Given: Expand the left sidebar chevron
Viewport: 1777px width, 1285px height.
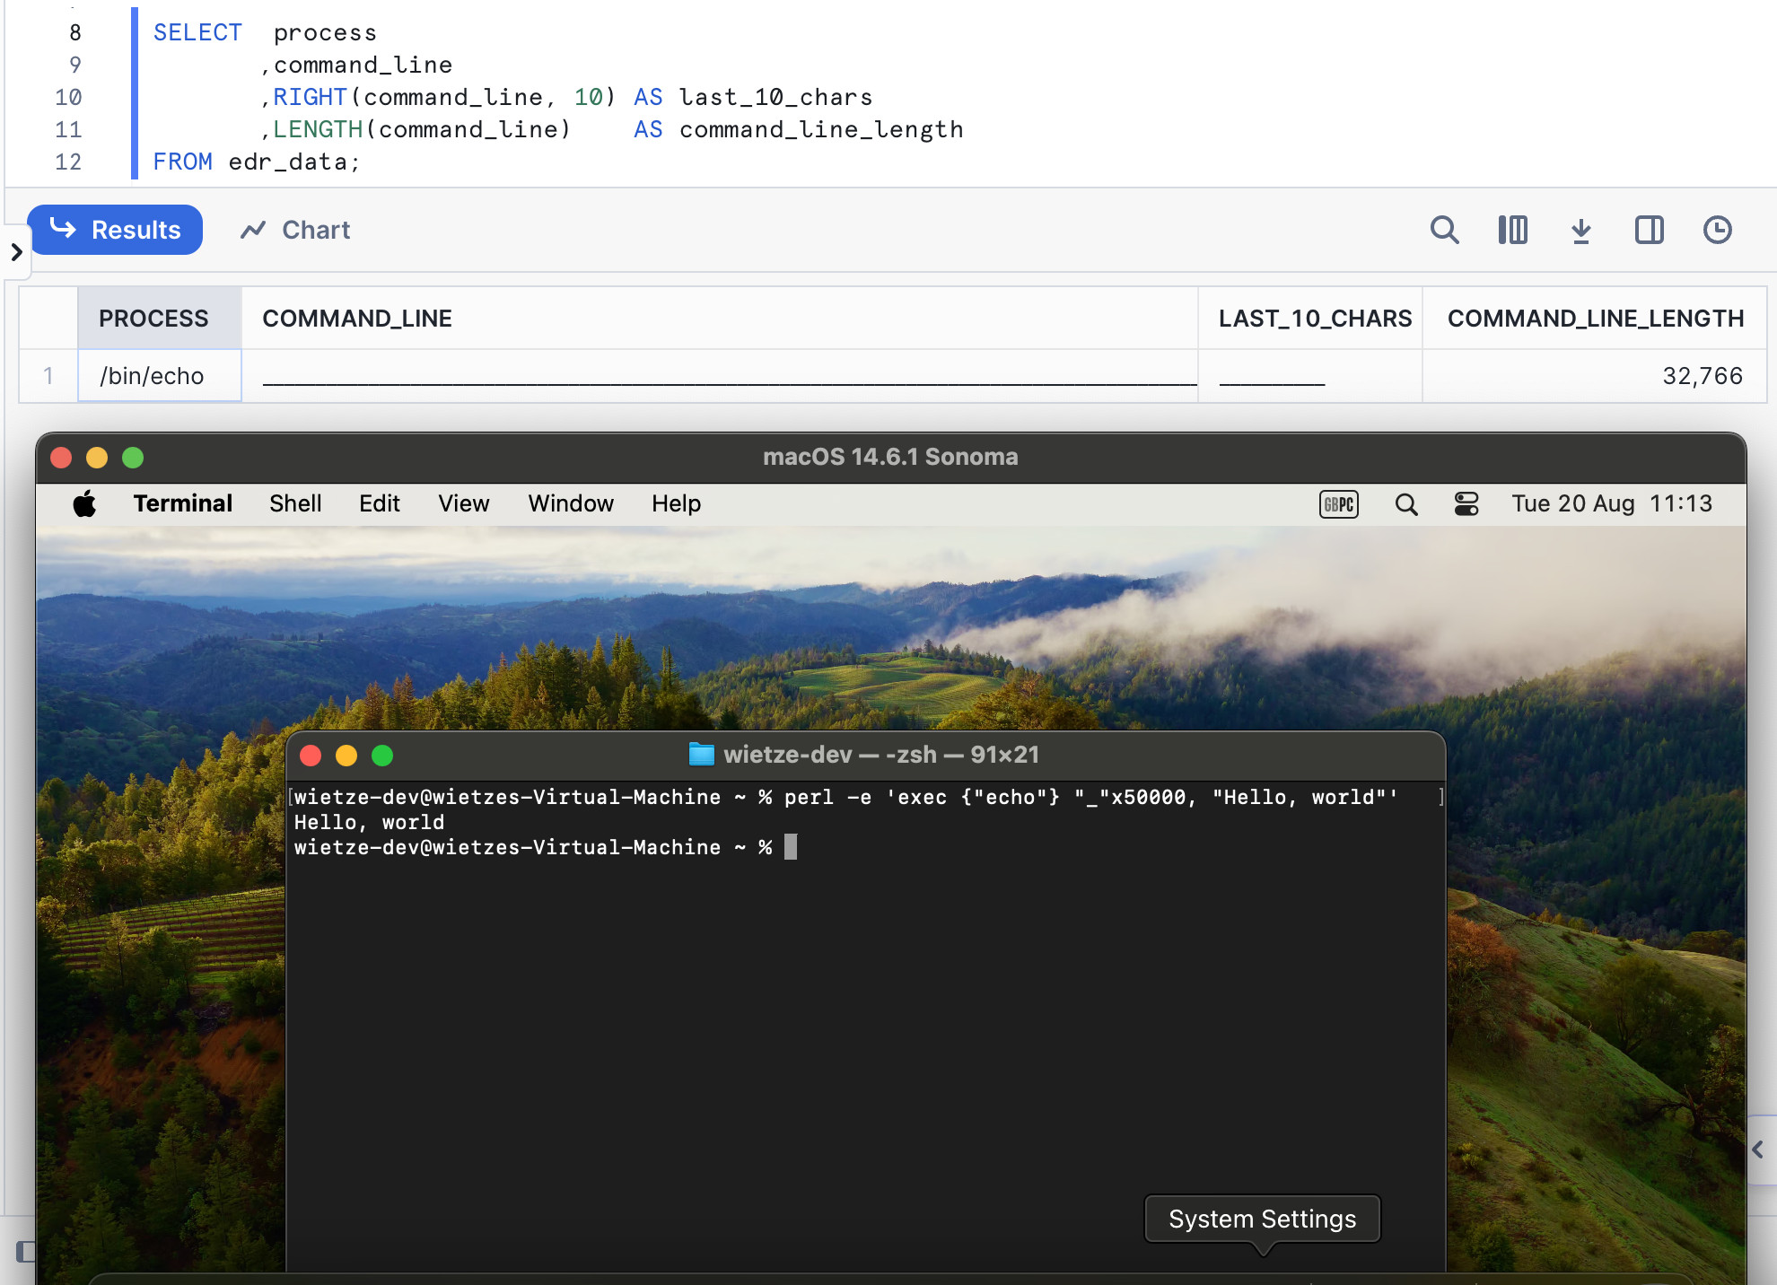Looking at the screenshot, I should pos(16,252).
